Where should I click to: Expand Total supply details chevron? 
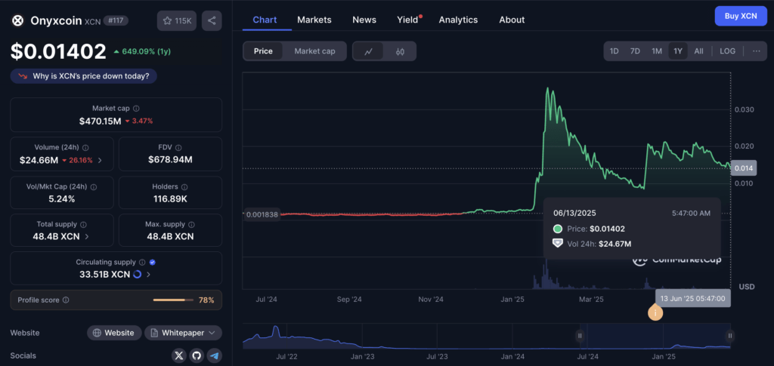(x=87, y=236)
